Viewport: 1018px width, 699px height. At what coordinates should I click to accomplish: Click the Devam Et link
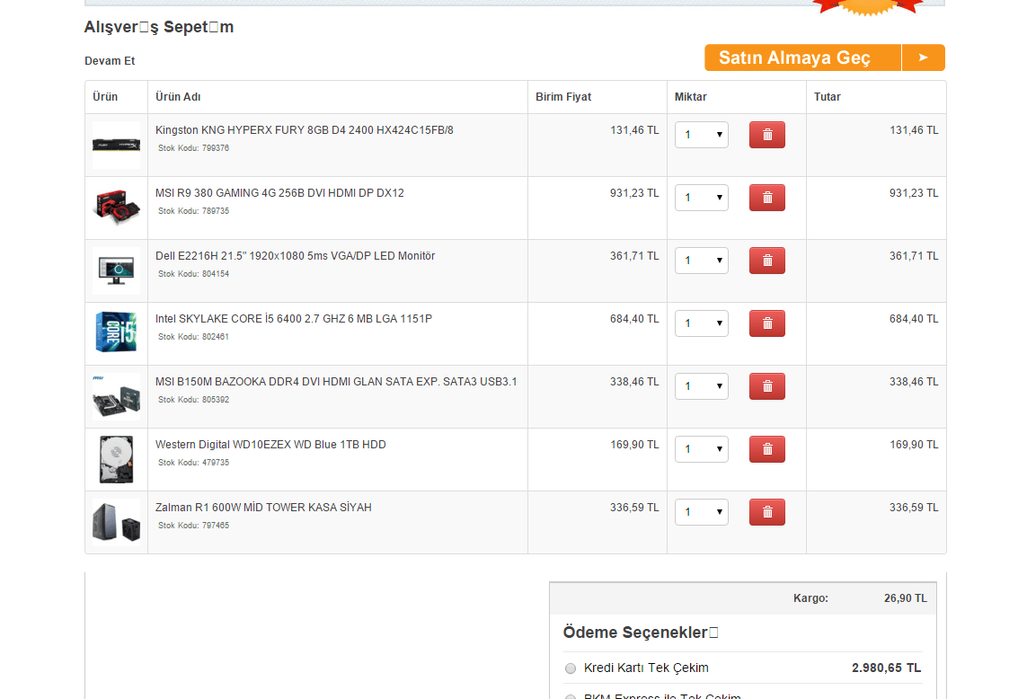110,61
